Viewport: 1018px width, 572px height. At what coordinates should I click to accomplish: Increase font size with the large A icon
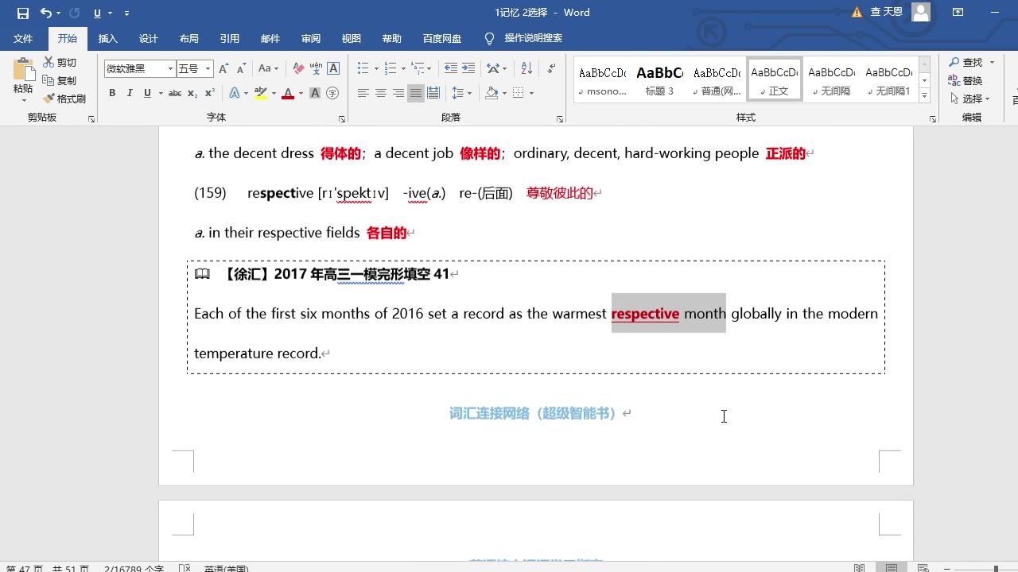tap(223, 69)
